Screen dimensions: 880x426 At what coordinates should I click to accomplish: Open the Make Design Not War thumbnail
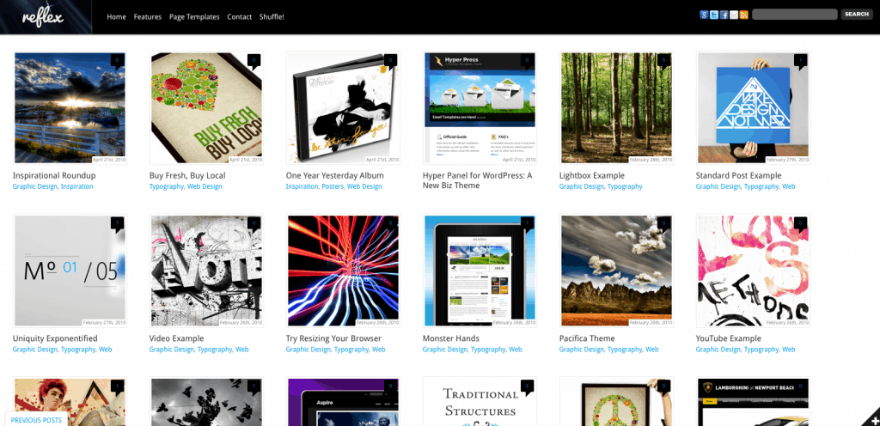click(753, 107)
